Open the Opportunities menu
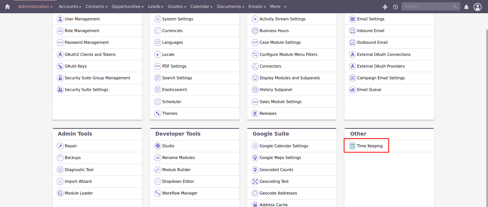Image resolution: width=488 pixels, height=207 pixels. [x=128, y=6]
